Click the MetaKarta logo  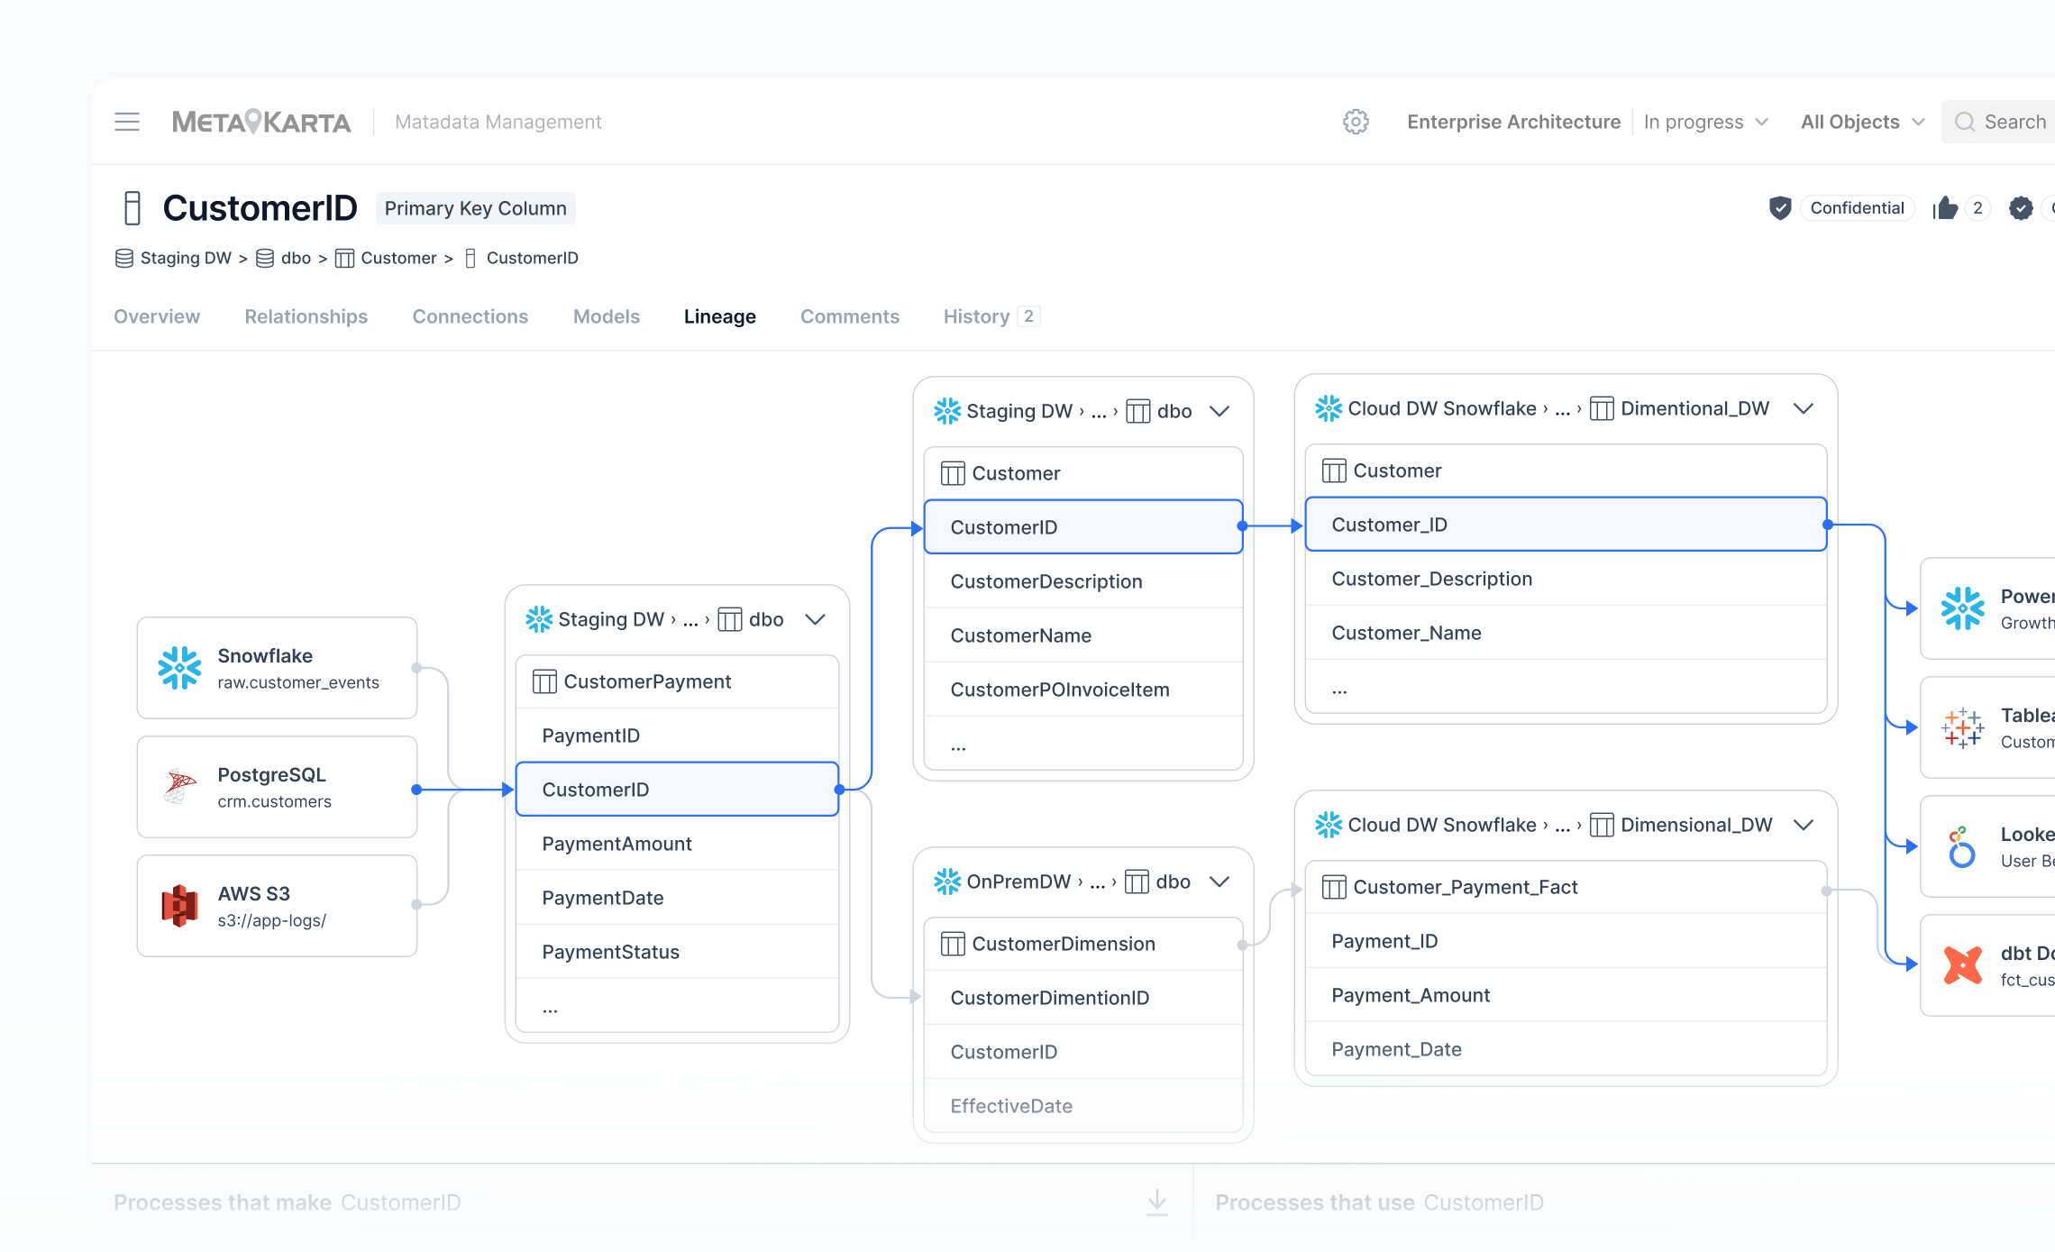261,122
